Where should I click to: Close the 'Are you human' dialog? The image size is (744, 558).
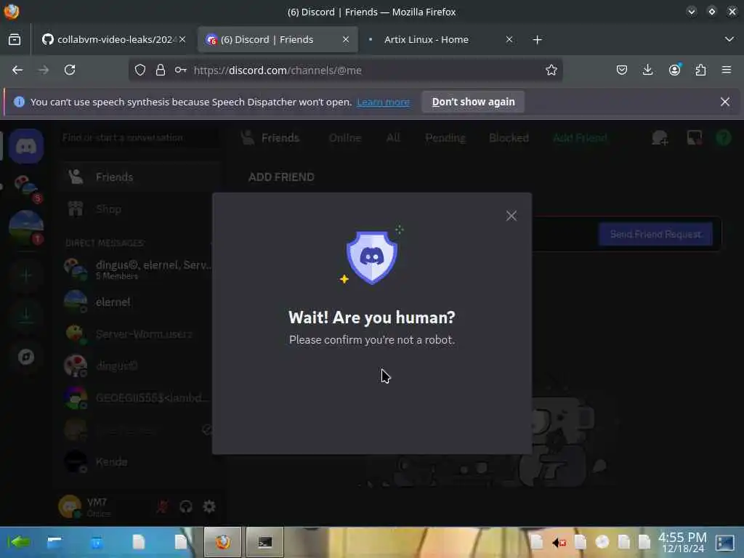[x=511, y=216]
